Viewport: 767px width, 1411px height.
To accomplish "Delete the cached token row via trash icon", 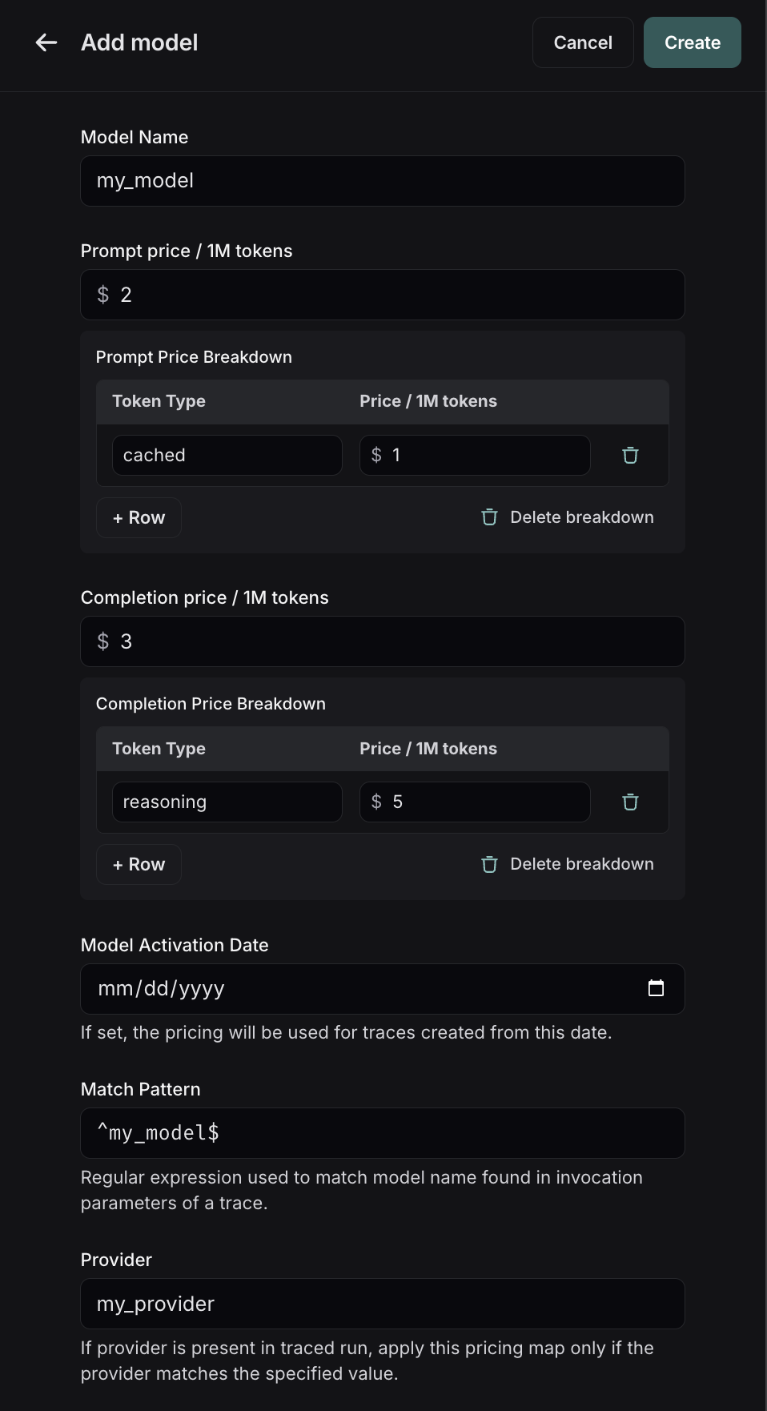I will [x=630, y=455].
